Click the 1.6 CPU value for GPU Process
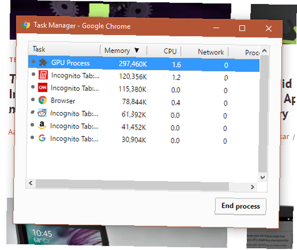The width and height of the screenshot is (297, 250). click(176, 65)
